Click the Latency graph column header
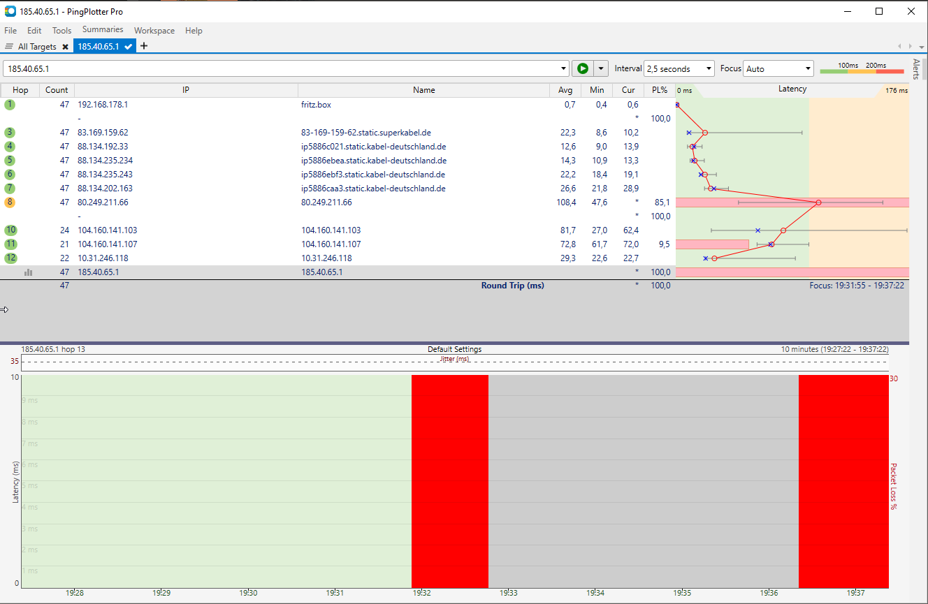928x604 pixels. click(792, 89)
